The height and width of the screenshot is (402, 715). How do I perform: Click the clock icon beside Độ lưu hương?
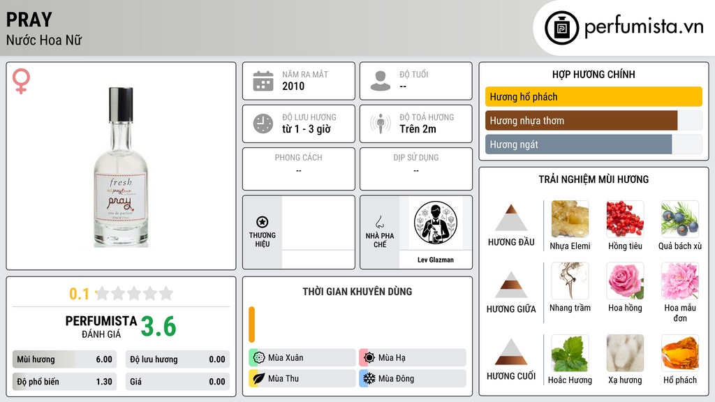pos(263,124)
